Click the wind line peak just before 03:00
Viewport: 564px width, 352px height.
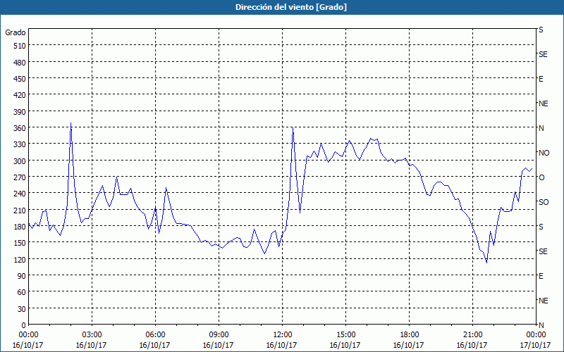[x=71, y=124]
